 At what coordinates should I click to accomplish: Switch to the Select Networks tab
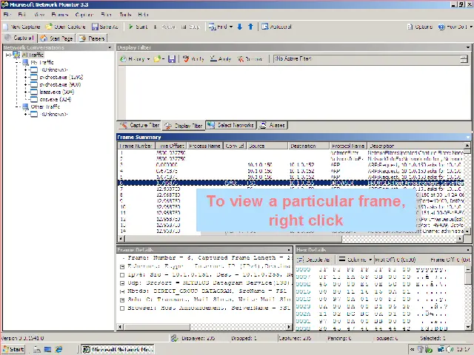(231, 125)
